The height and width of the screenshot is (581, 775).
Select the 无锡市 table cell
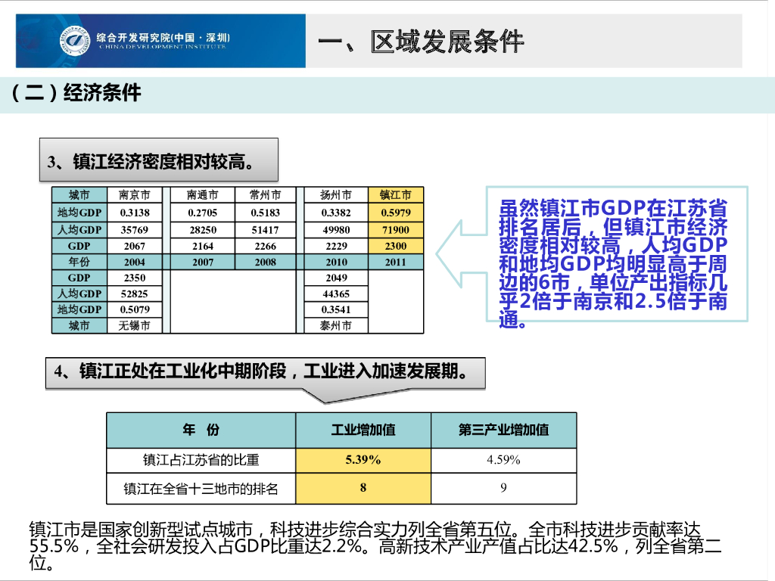click(x=135, y=325)
